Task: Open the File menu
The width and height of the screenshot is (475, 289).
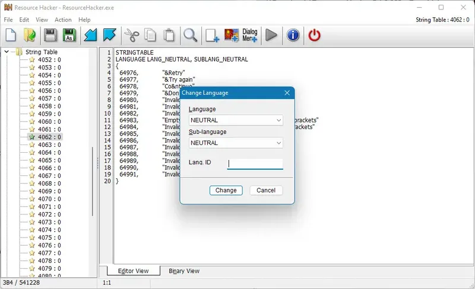Action: [x=8, y=20]
